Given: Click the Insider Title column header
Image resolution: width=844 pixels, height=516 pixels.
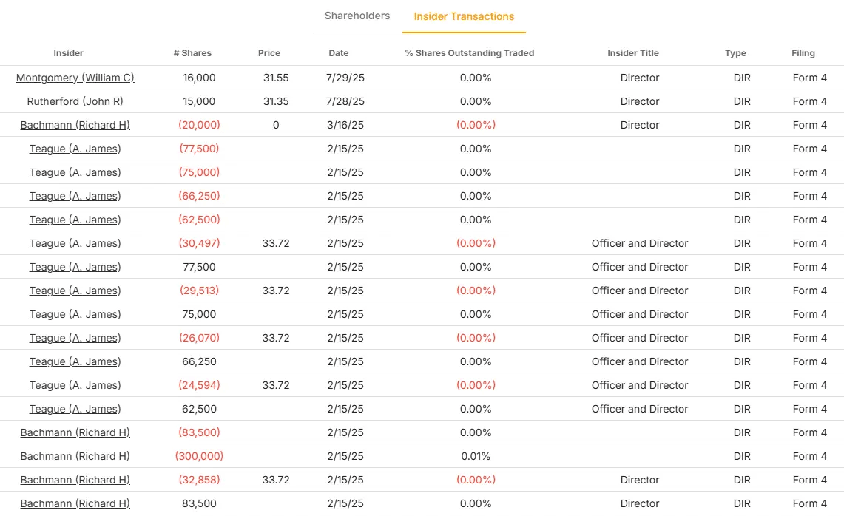Looking at the screenshot, I should pyautogui.click(x=633, y=53).
